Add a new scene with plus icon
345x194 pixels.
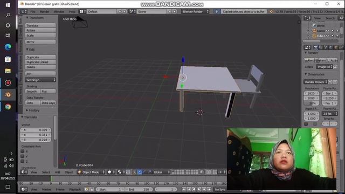[x=169, y=11]
